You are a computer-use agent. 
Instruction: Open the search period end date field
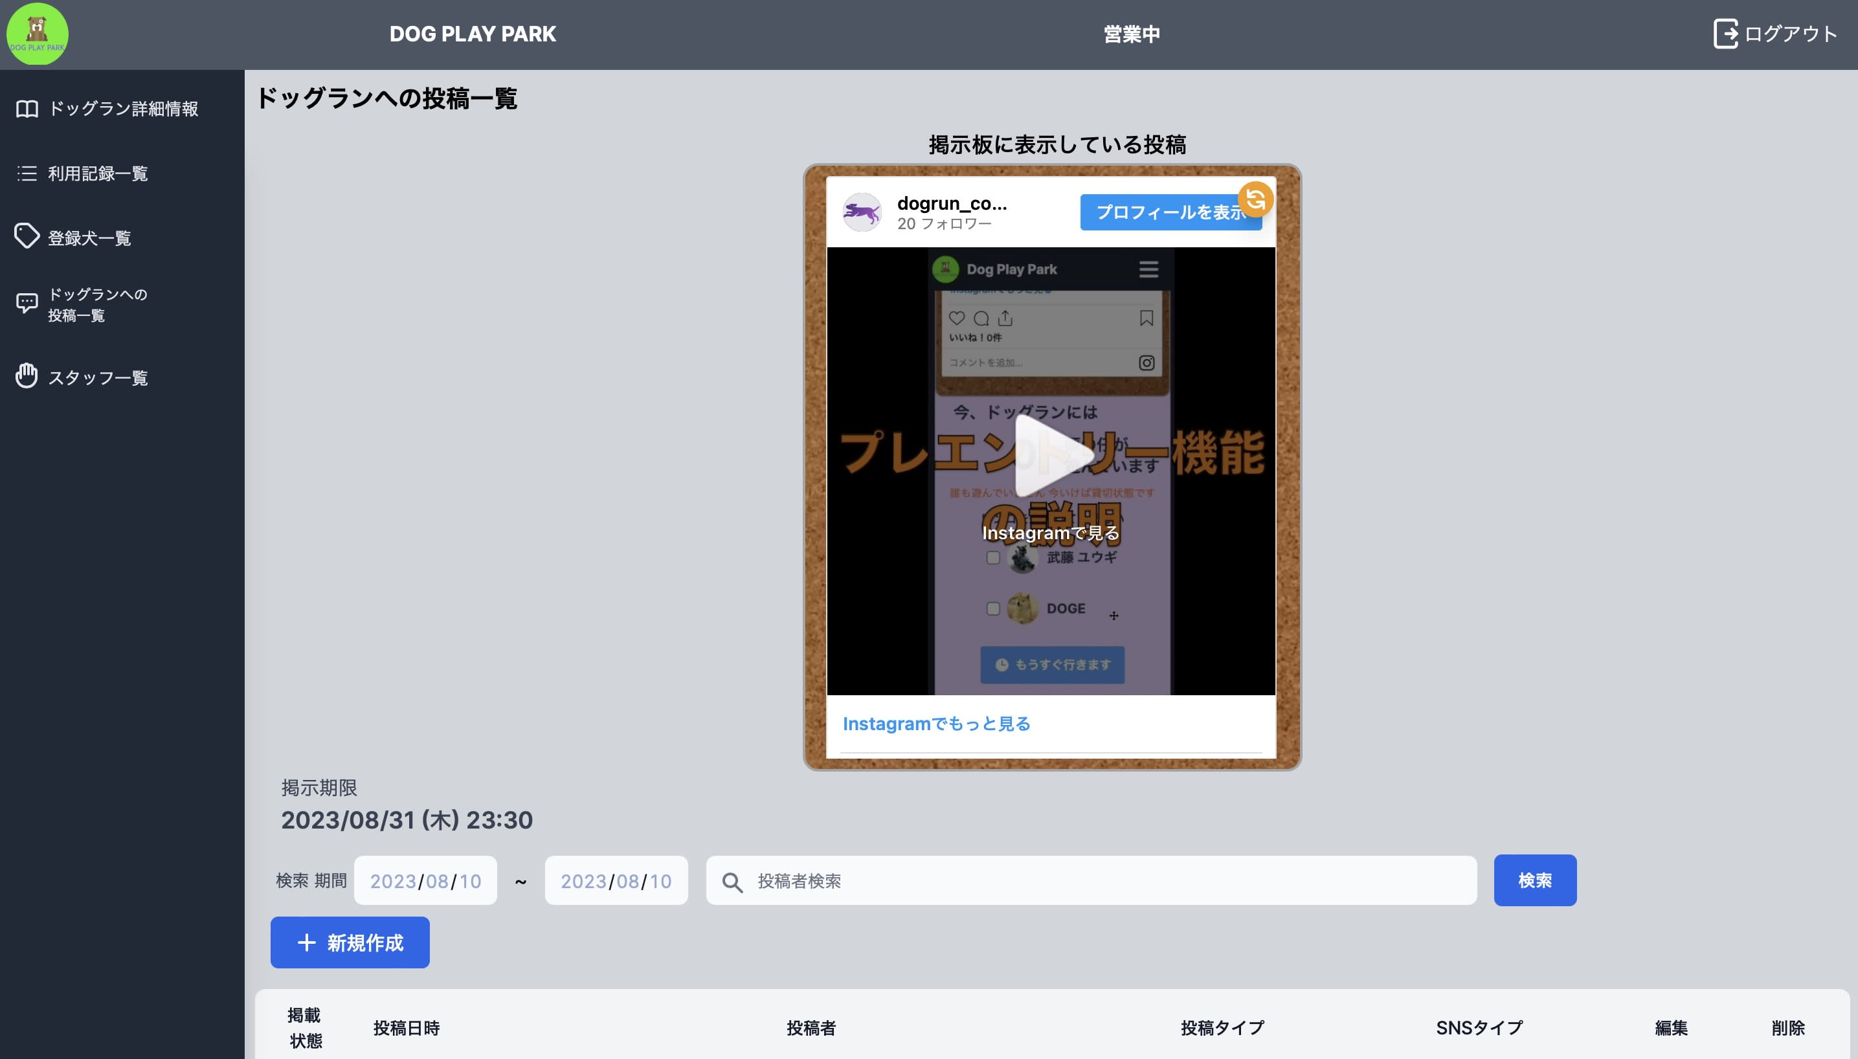tap(616, 881)
